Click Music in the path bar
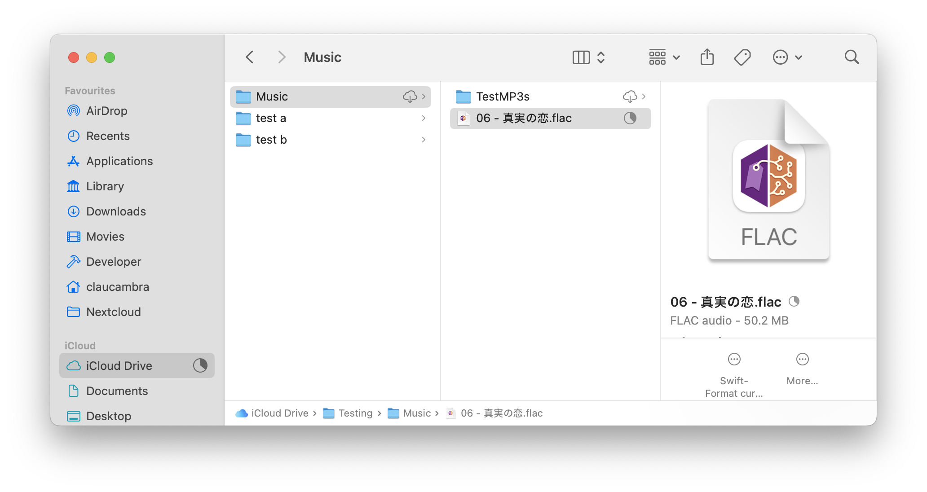Viewport: 927px width, 492px height. (x=409, y=413)
